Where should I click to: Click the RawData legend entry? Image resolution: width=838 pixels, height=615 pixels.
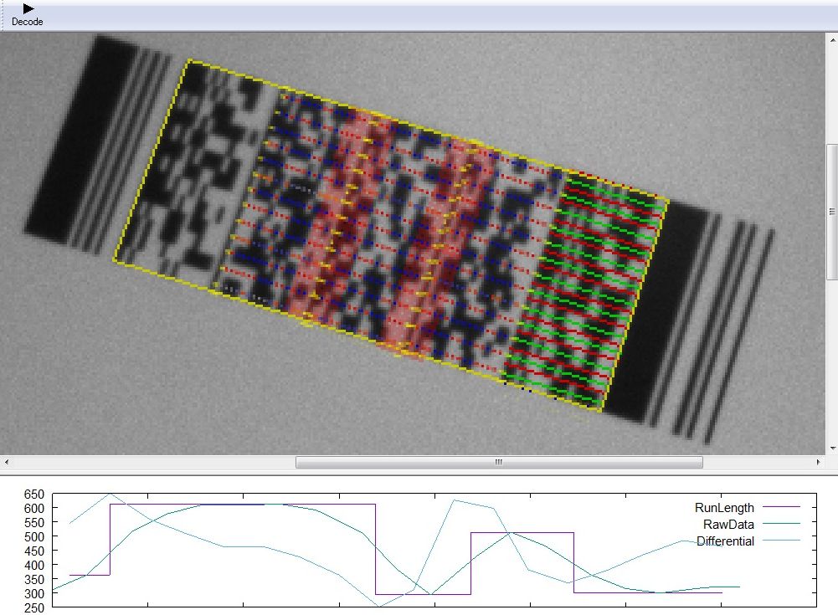click(x=728, y=525)
